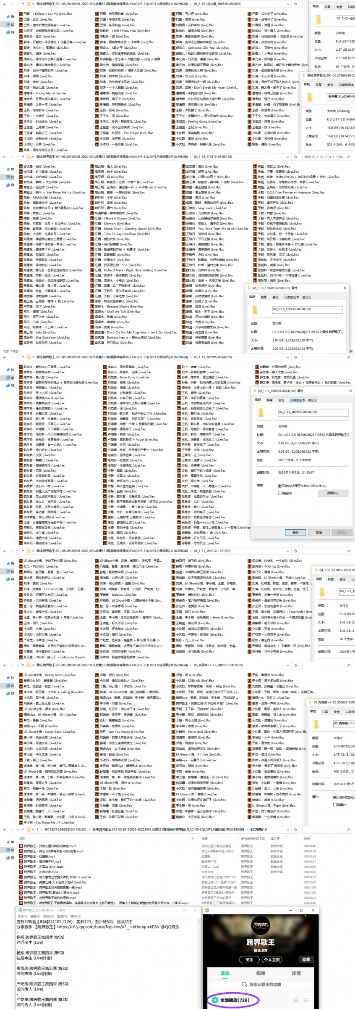Click file icon of 跨界歌王 - 红蜻蜓.mp3
Image resolution: width=355 pixels, height=1009 pixels.
(21, 856)
